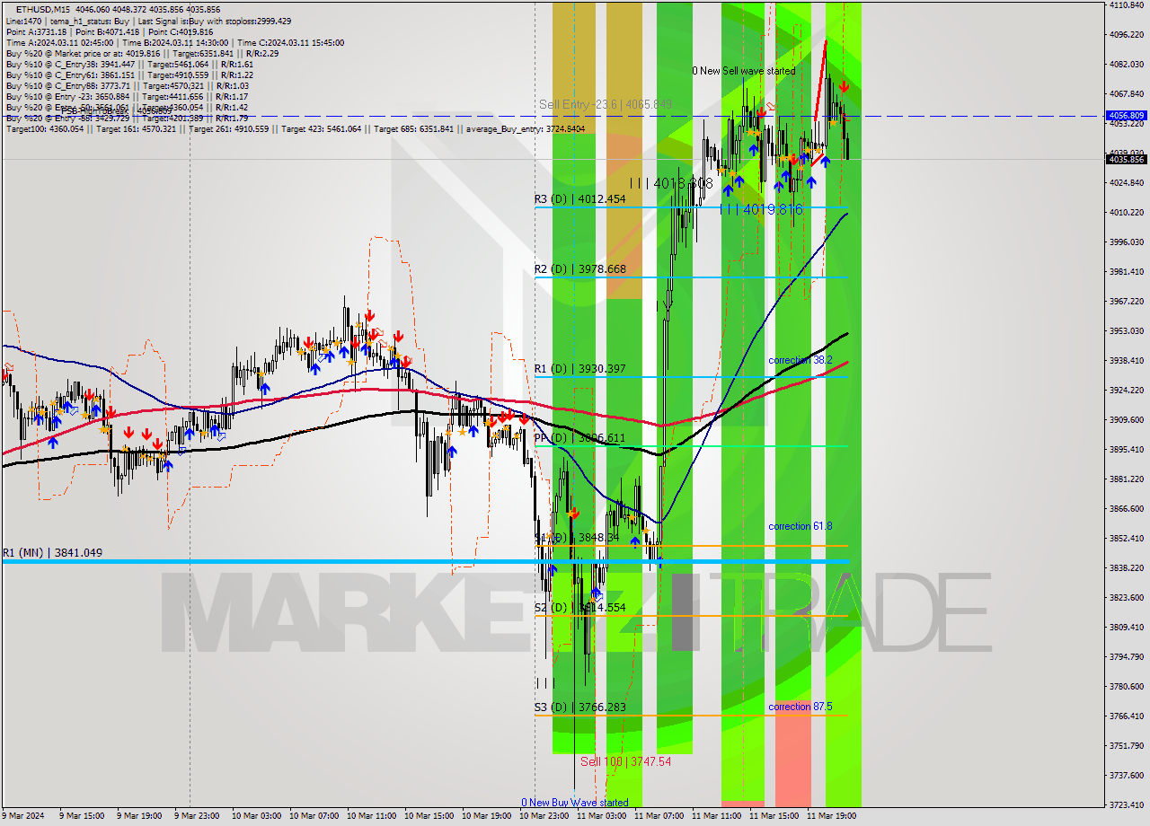The image size is (1150, 826).
Task: Click the 'correction 61.8' label
Action: tap(800, 526)
